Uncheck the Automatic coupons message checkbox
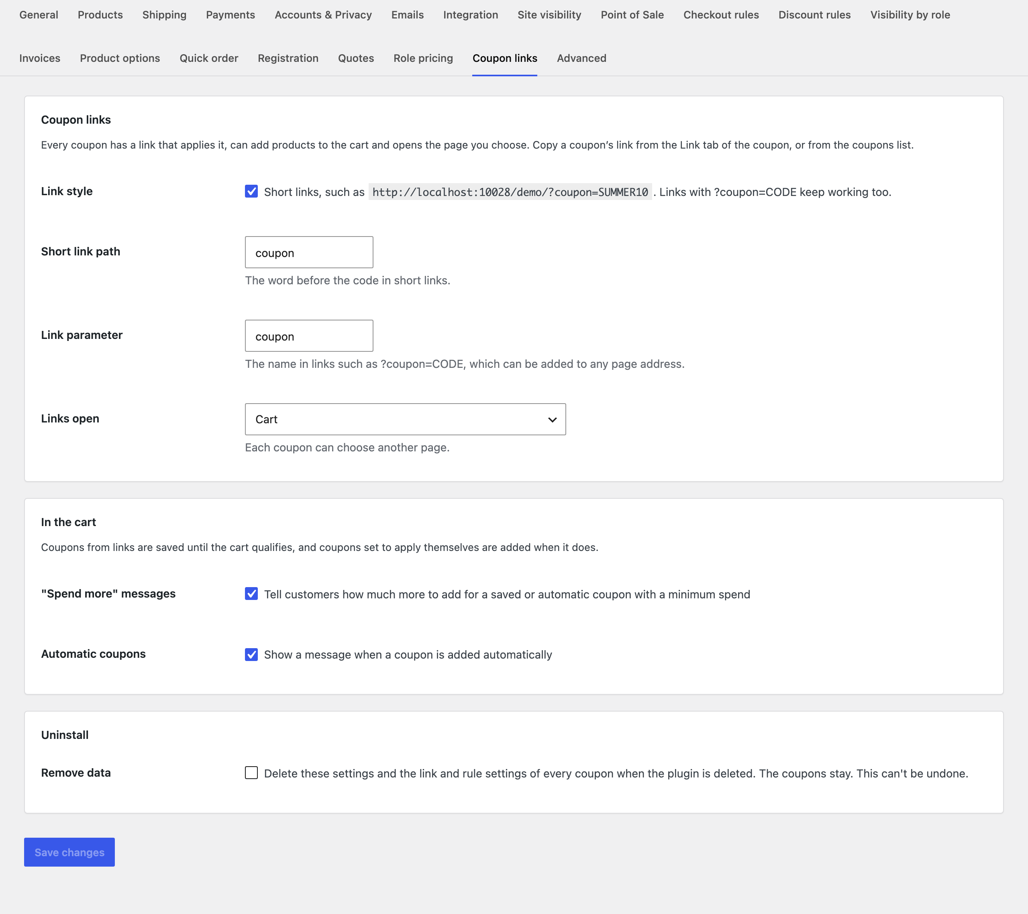The image size is (1028, 914). tap(251, 655)
